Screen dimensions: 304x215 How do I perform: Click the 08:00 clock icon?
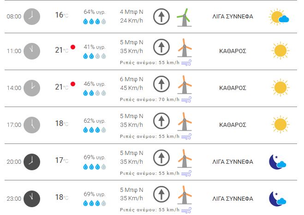[x=32, y=16]
